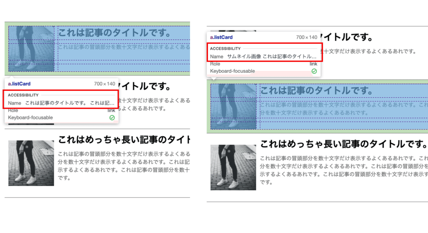Click highlighted card title in right screenshot
This screenshot has width=428, height=233.
tap(317, 90)
